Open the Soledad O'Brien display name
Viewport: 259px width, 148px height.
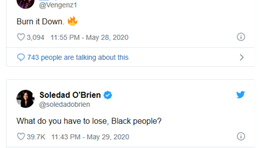click(x=70, y=95)
